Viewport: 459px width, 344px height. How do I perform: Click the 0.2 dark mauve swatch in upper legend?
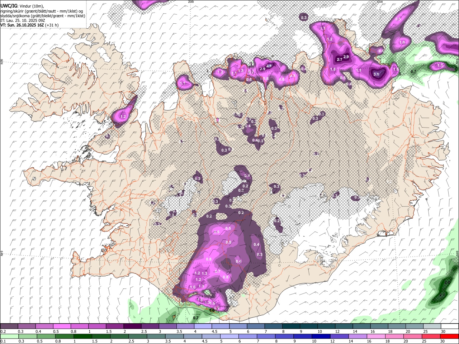(9, 326)
